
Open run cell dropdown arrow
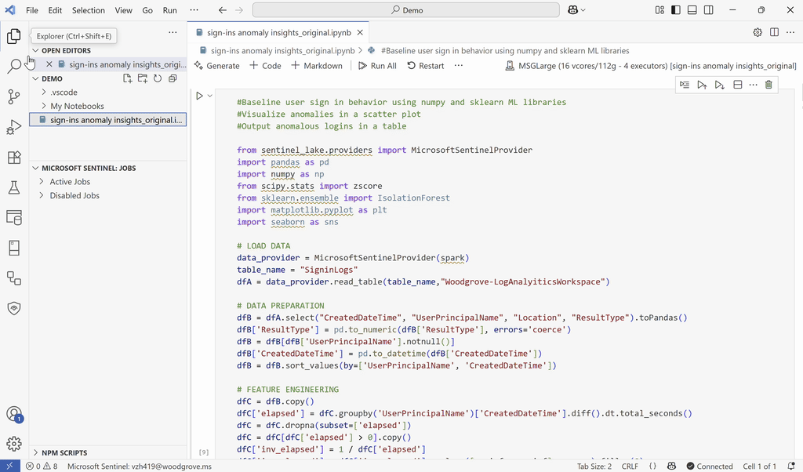point(209,96)
